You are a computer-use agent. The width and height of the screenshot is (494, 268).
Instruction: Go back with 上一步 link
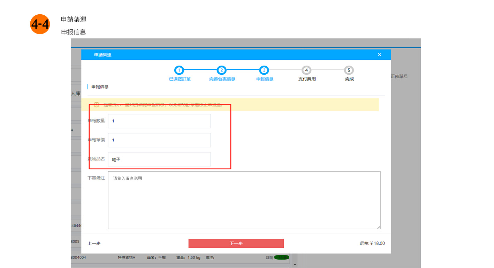pos(94,244)
